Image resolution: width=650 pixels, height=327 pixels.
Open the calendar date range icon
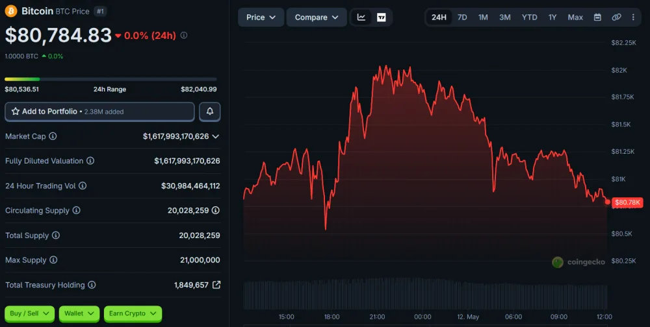(x=597, y=18)
